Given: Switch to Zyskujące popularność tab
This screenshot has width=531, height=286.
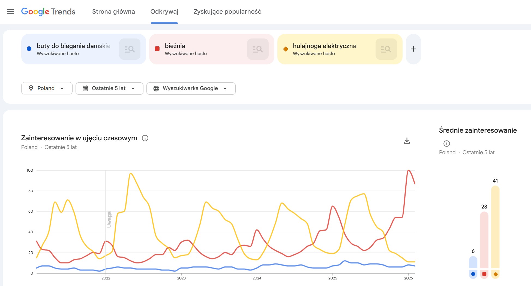Looking at the screenshot, I should pos(227,11).
